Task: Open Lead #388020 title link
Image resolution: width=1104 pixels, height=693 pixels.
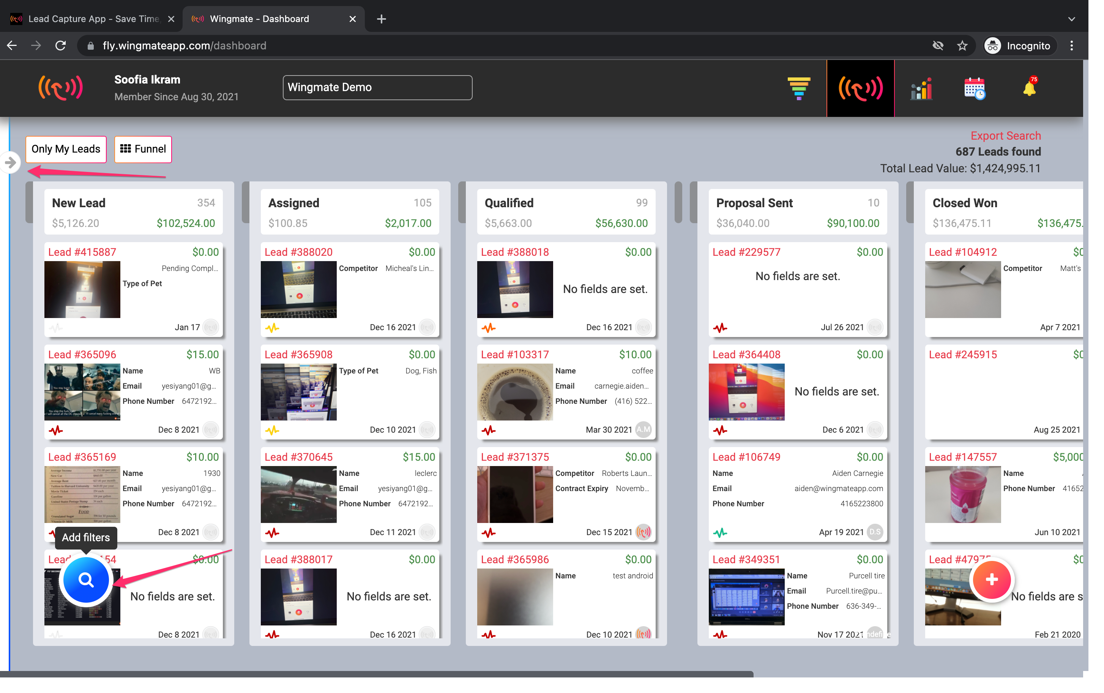Action: point(298,252)
